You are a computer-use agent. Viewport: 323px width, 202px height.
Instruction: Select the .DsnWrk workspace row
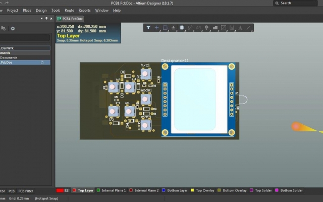coord(25,48)
